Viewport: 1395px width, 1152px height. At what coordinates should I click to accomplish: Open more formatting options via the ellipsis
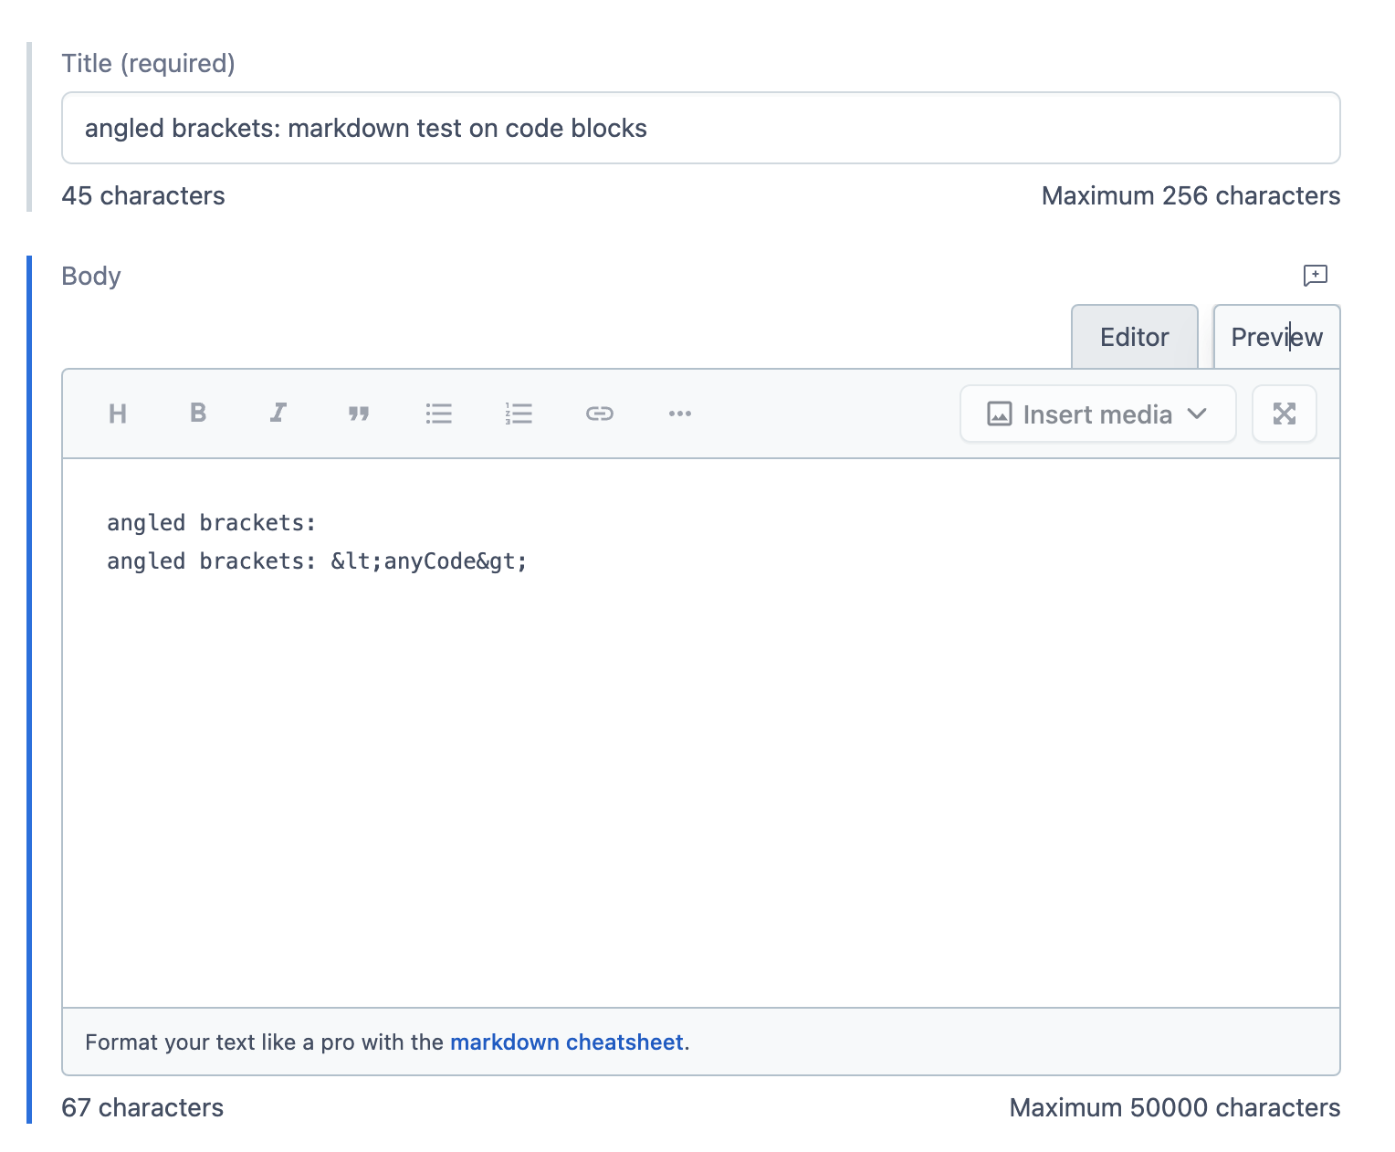click(679, 414)
